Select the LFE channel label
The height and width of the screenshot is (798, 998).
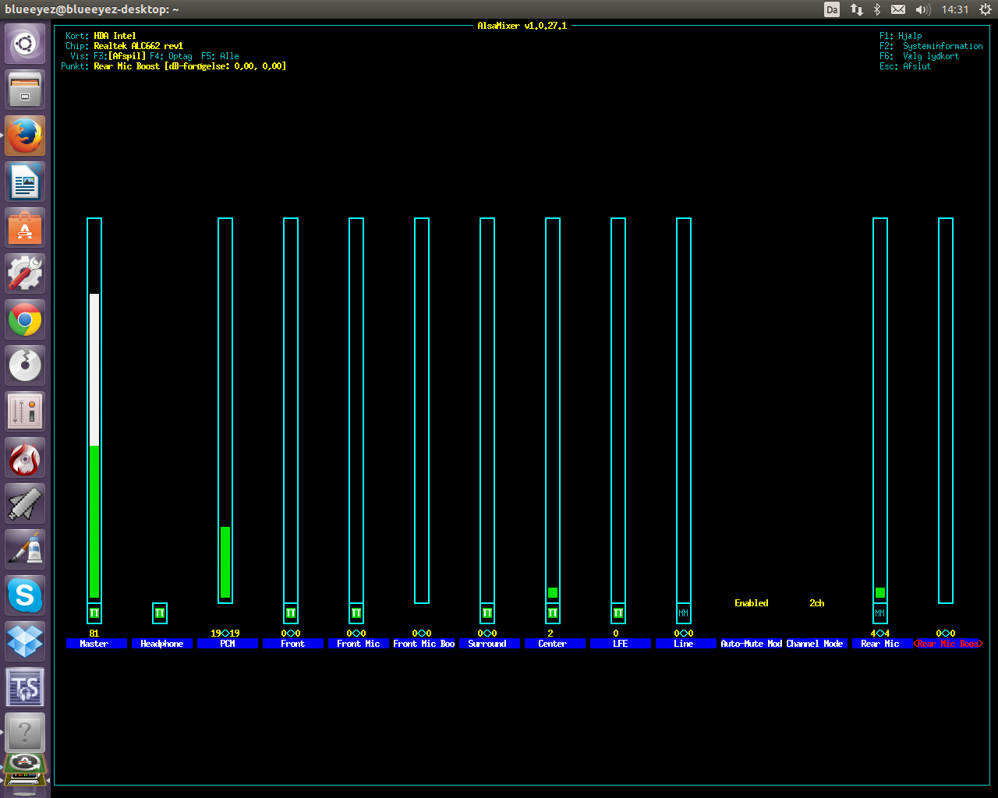click(x=621, y=644)
